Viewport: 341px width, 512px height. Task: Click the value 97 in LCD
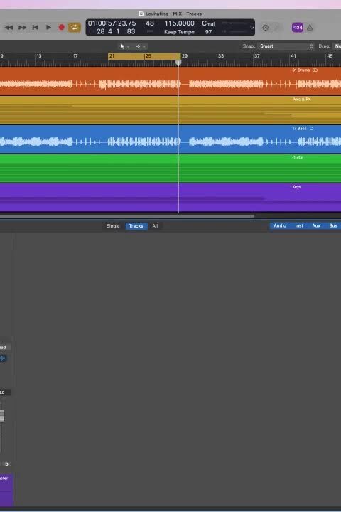pyautogui.click(x=208, y=32)
